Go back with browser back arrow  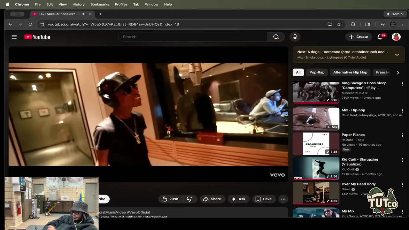[x=10, y=24]
